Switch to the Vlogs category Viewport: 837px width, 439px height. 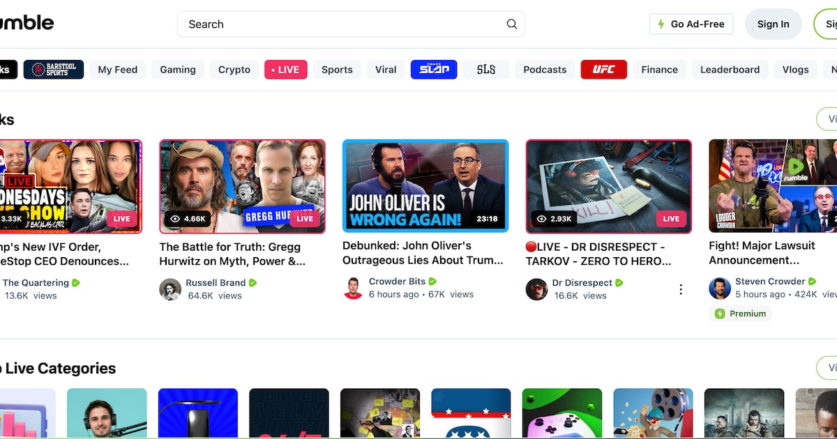tap(796, 70)
